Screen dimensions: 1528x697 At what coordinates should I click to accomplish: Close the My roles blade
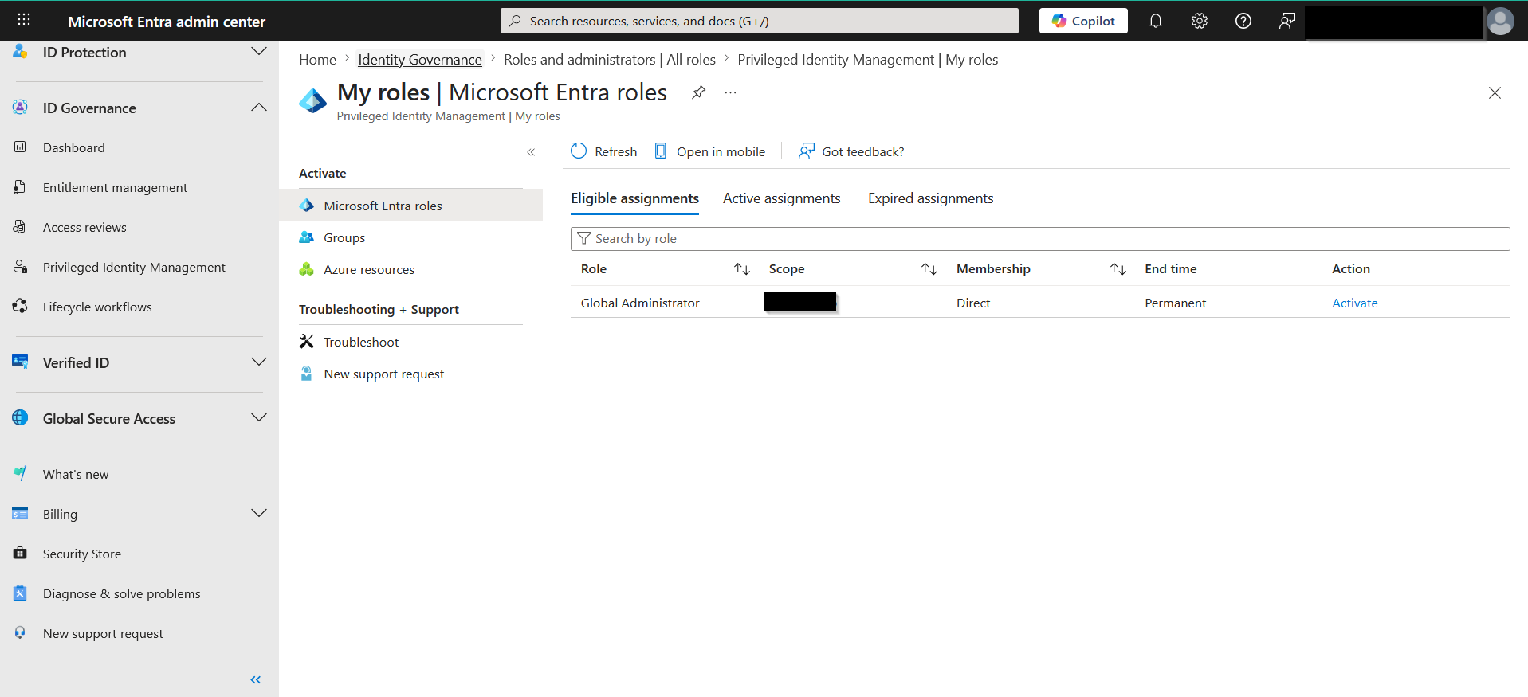coord(1495,93)
